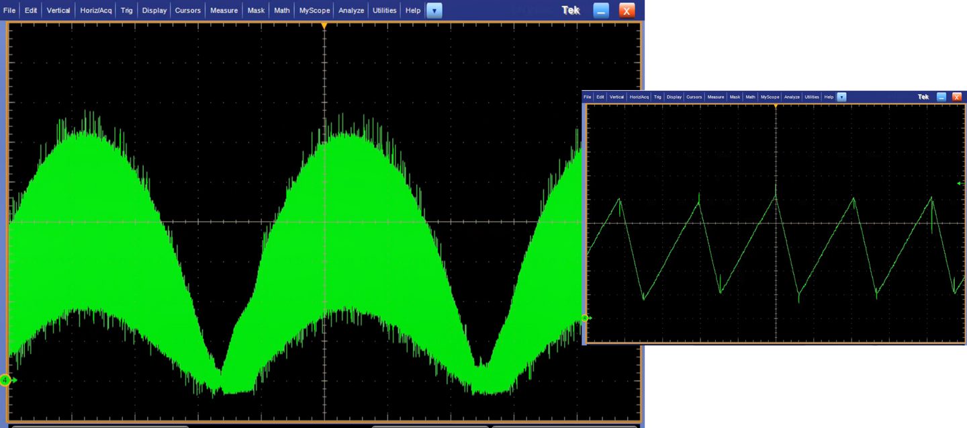967x428 pixels.
Task: Open Analyze menu in large scope window
Action: 351,10
